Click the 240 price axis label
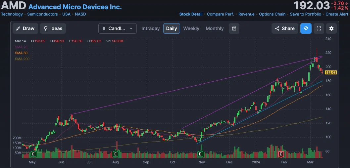The height and width of the screenshot is (168, 350). coord(328,39)
